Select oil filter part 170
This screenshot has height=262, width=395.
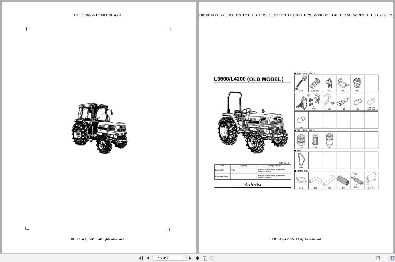pyautogui.click(x=301, y=140)
